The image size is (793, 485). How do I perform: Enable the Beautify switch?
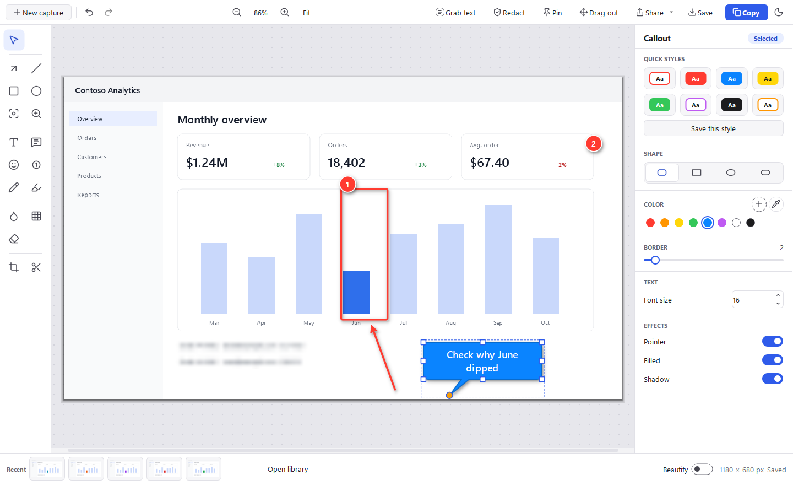point(702,469)
